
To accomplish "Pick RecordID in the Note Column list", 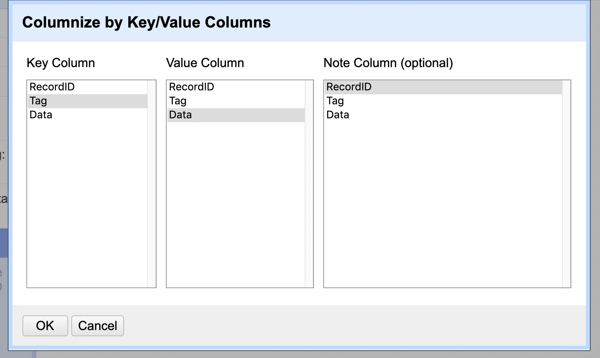I will [349, 87].
